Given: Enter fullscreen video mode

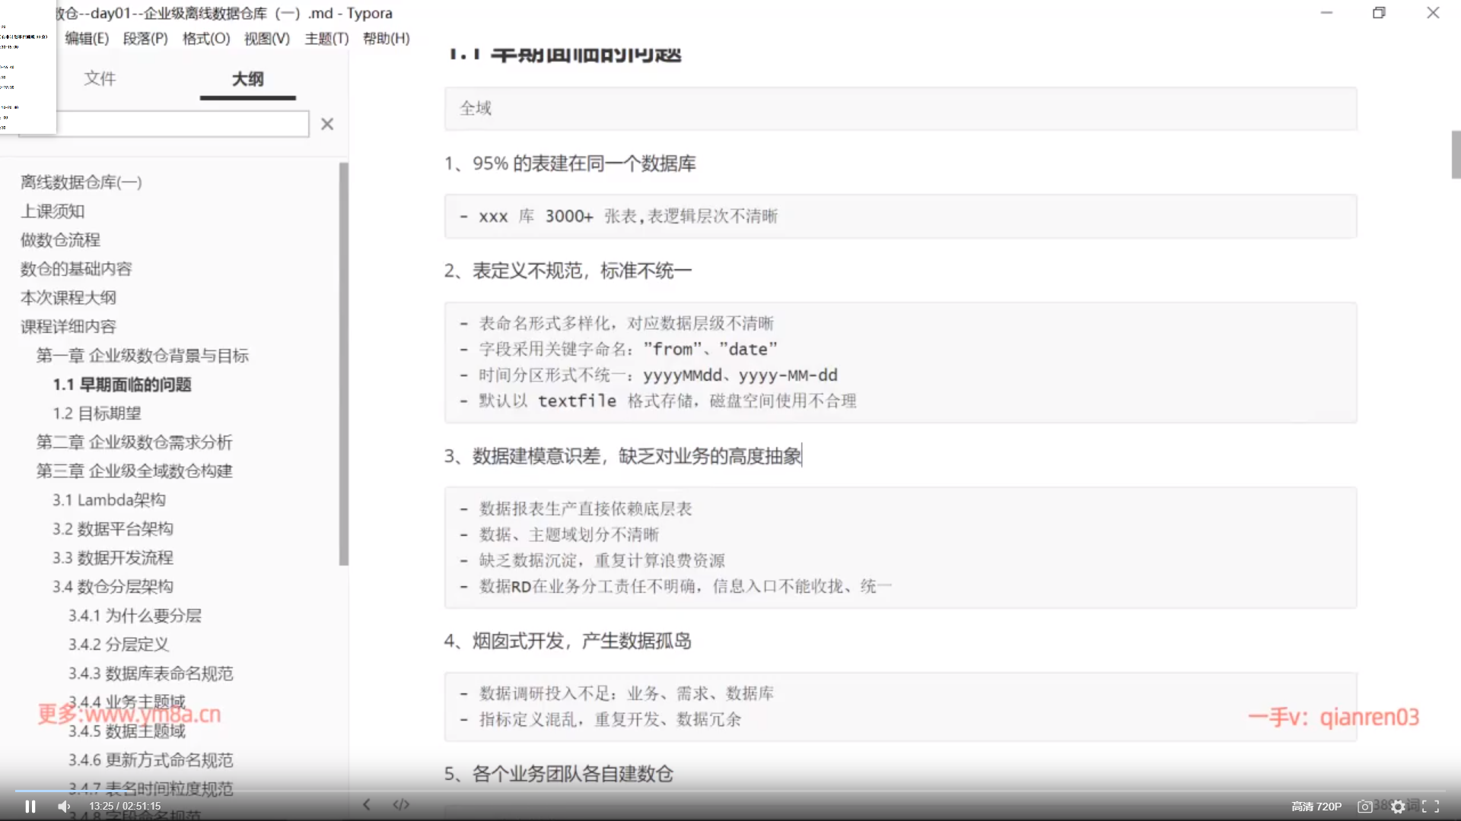Looking at the screenshot, I should [x=1431, y=807].
